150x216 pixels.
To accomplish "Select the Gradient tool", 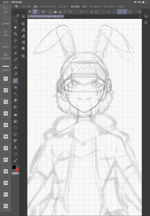I will pyautogui.click(x=15, y=121).
